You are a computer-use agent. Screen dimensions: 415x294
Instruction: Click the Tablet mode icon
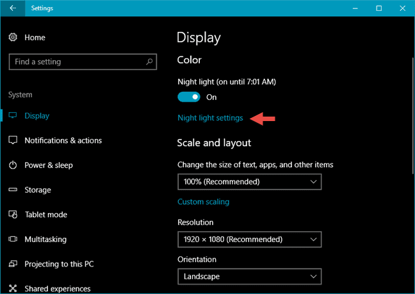tap(13, 215)
